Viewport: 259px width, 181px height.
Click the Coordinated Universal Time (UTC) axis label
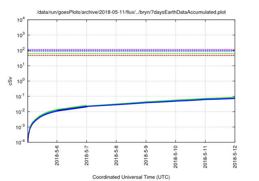click(x=131, y=177)
